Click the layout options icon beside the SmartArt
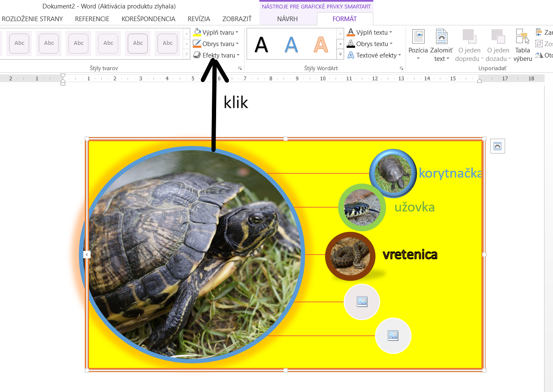 click(497, 146)
